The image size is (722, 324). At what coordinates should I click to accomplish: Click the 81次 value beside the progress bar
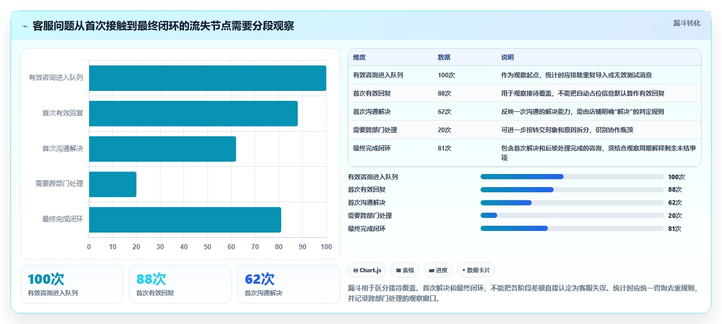(x=675, y=228)
